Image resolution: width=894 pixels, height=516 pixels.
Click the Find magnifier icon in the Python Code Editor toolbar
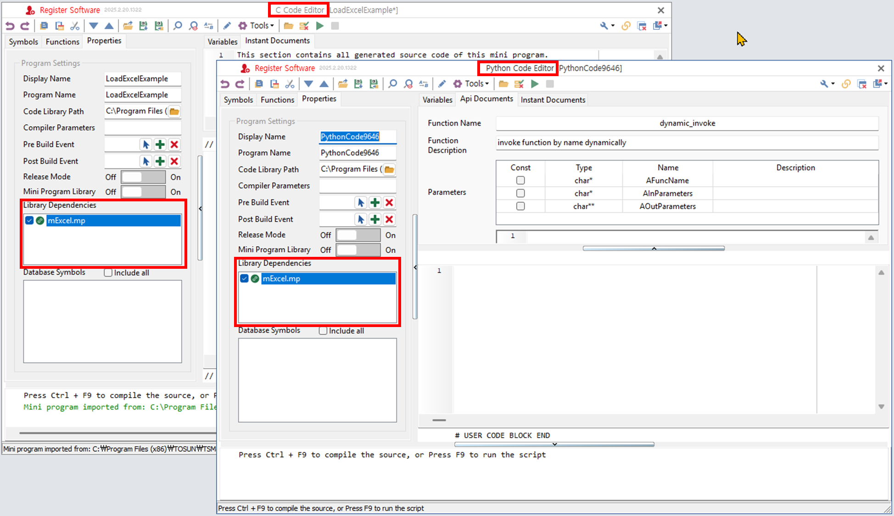[393, 84]
